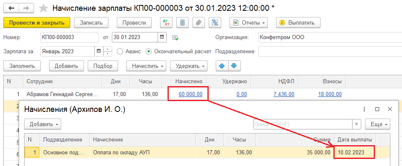
Task: Decrease month with stepper down arrow
Action: tap(108, 54)
